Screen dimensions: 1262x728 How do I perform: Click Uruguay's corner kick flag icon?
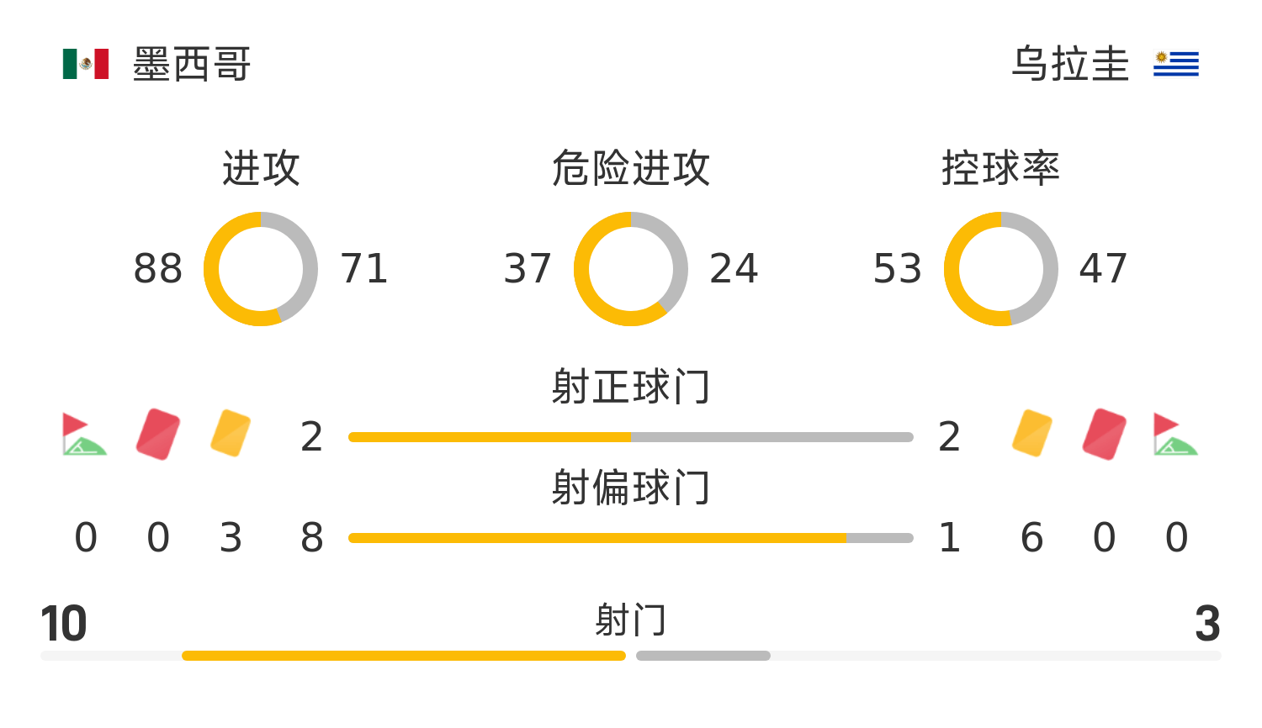[x=1175, y=434]
